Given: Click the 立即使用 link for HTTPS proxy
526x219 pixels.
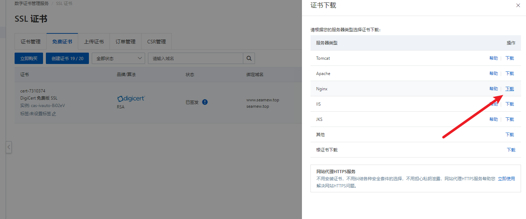Looking at the screenshot, I should [x=506, y=179].
